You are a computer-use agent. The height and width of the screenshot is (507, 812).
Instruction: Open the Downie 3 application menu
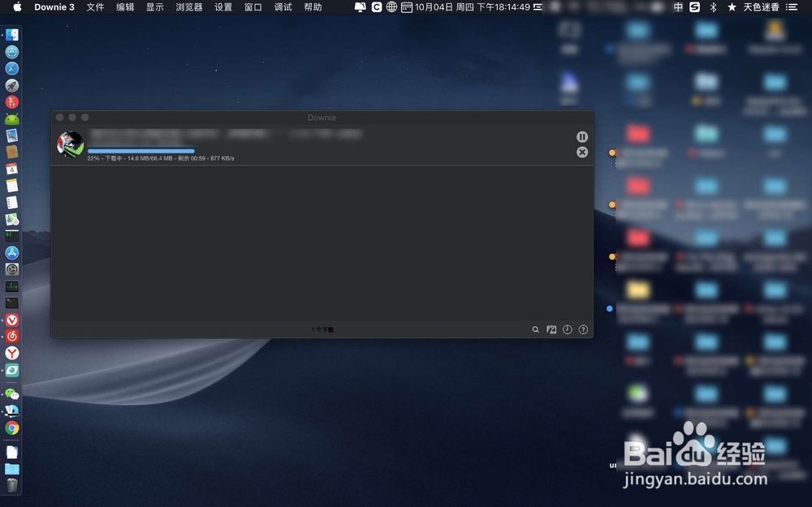[54, 6]
